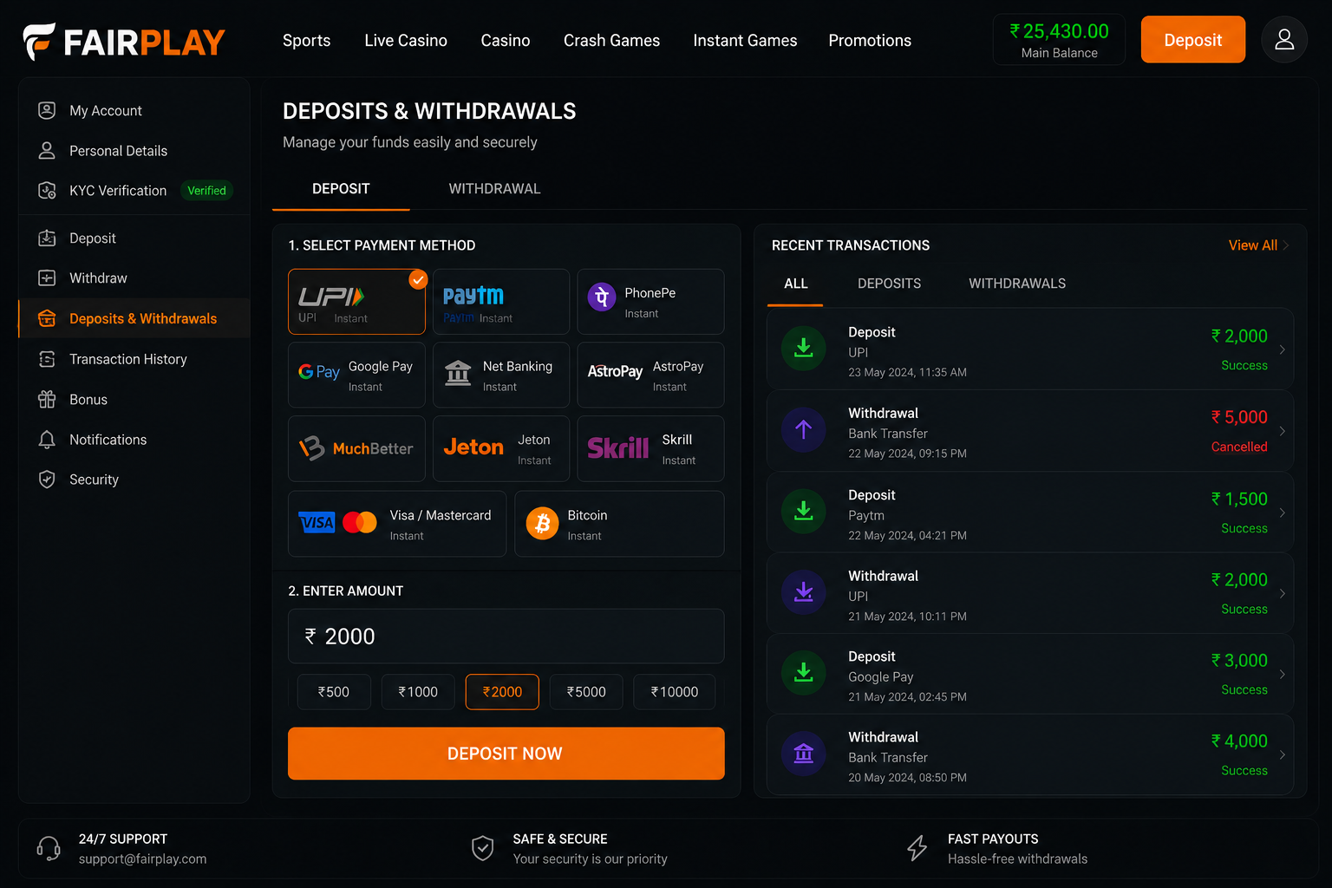Click the Skrill logo

(x=618, y=447)
